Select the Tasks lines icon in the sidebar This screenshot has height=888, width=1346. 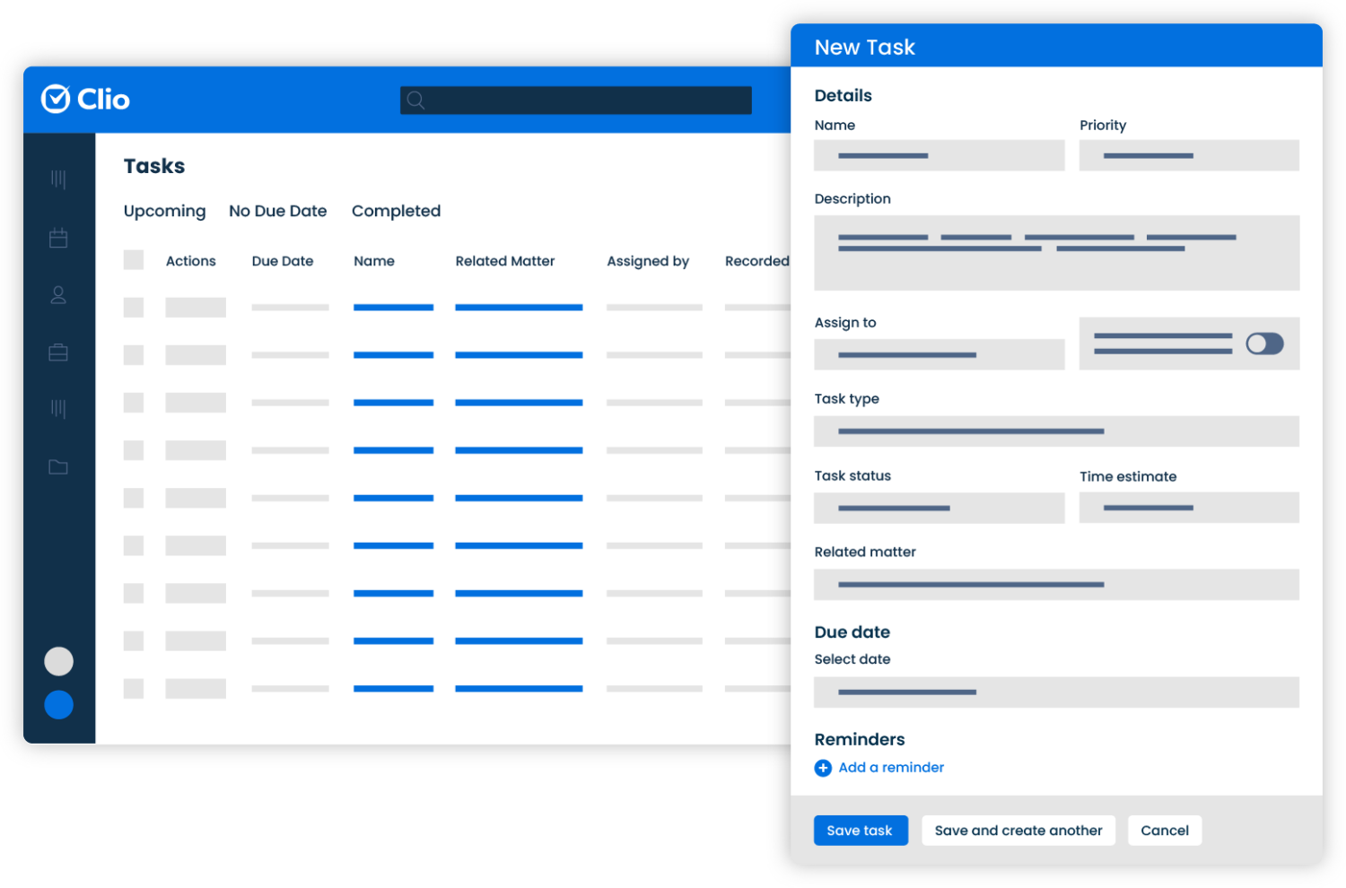coord(58,409)
